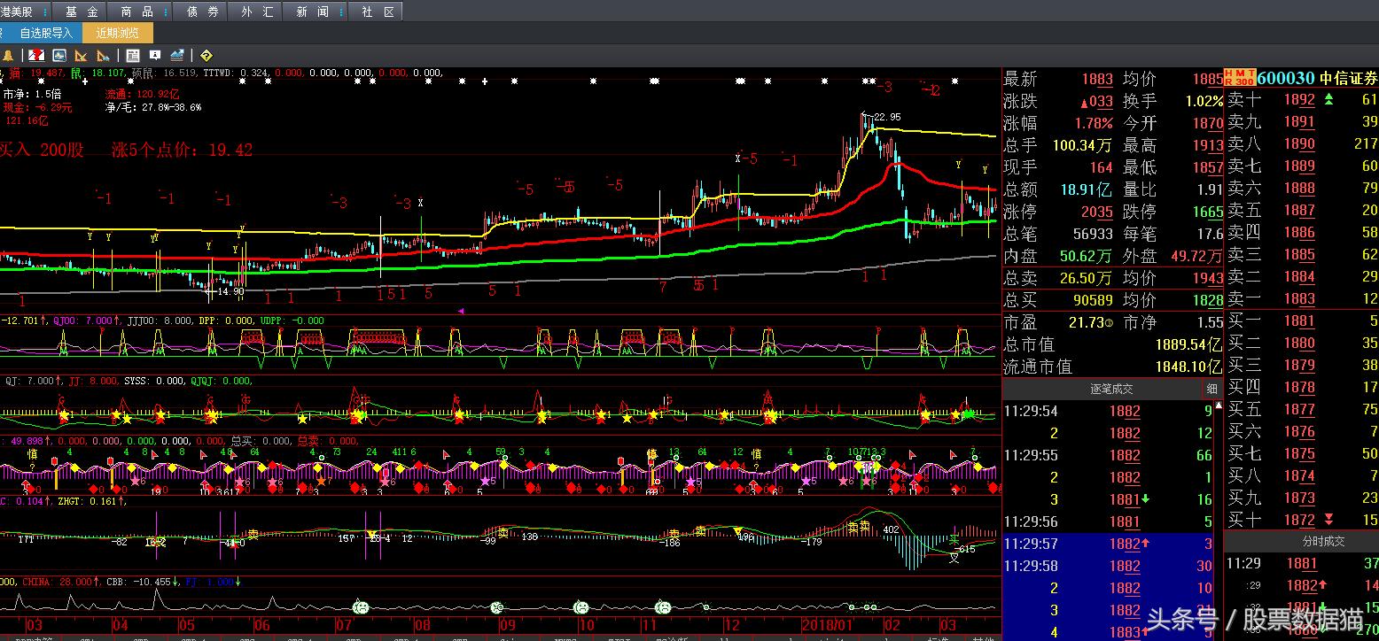Image resolution: width=1379 pixels, height=641 pixels.
Task: Click the purple left-arrow marker below main chart
Action: (x=461, y=311)
